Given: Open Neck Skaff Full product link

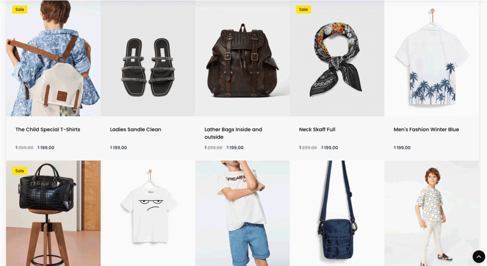Looking at the screenshot, I should tap(317, 130).
